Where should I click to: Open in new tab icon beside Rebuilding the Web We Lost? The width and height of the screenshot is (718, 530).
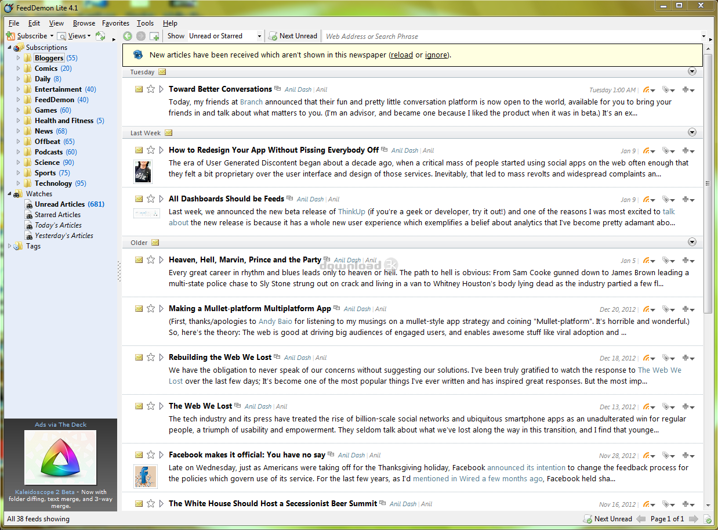tap(277, 357)
